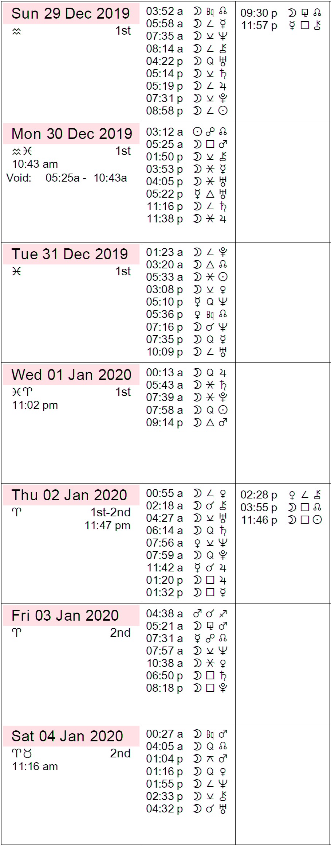Select the Mon 30 Dec 2019 header
331x846 pixels.
[x=72, y=134]
